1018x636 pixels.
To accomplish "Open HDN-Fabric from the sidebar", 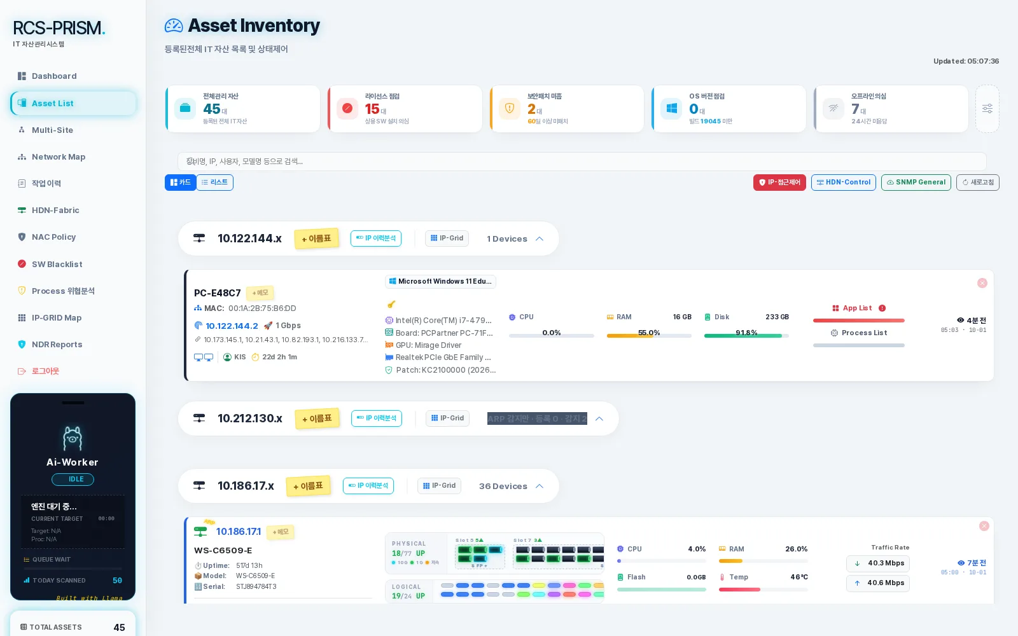I will [x=73, y=211].
